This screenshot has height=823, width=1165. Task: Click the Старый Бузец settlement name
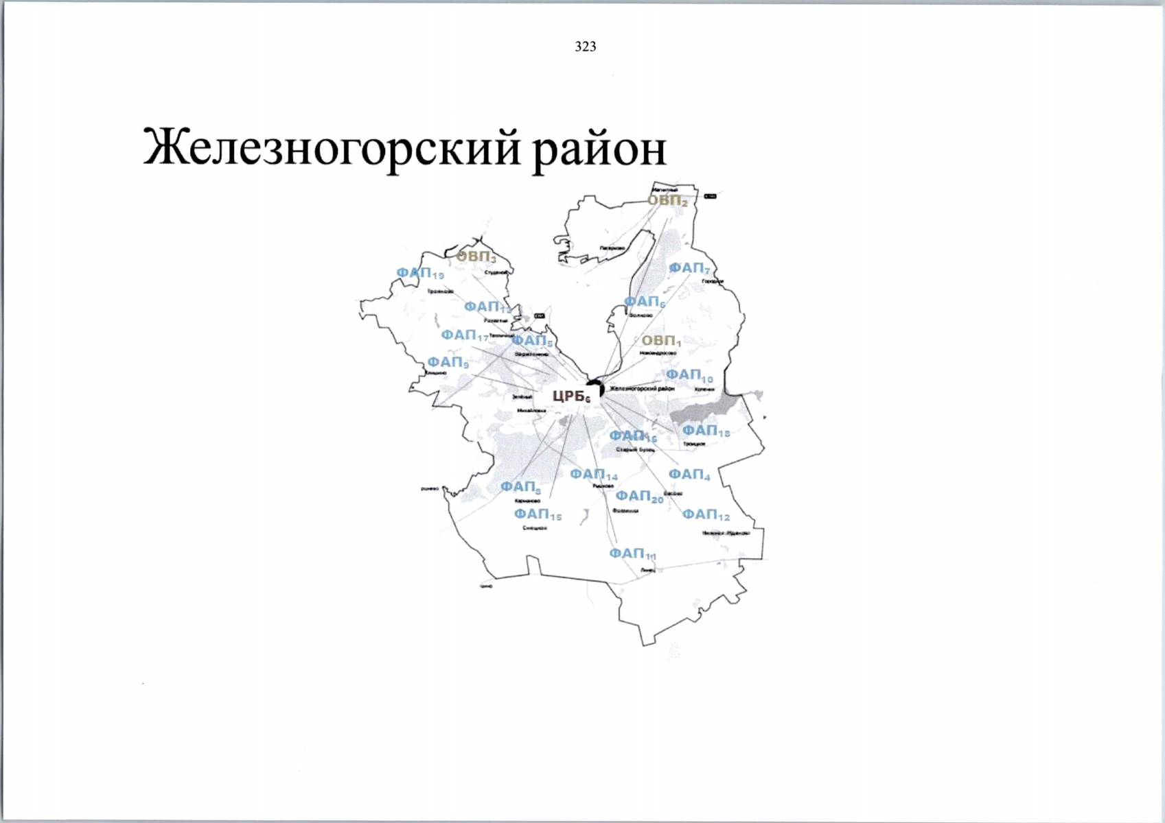click(x=634, y=449)
